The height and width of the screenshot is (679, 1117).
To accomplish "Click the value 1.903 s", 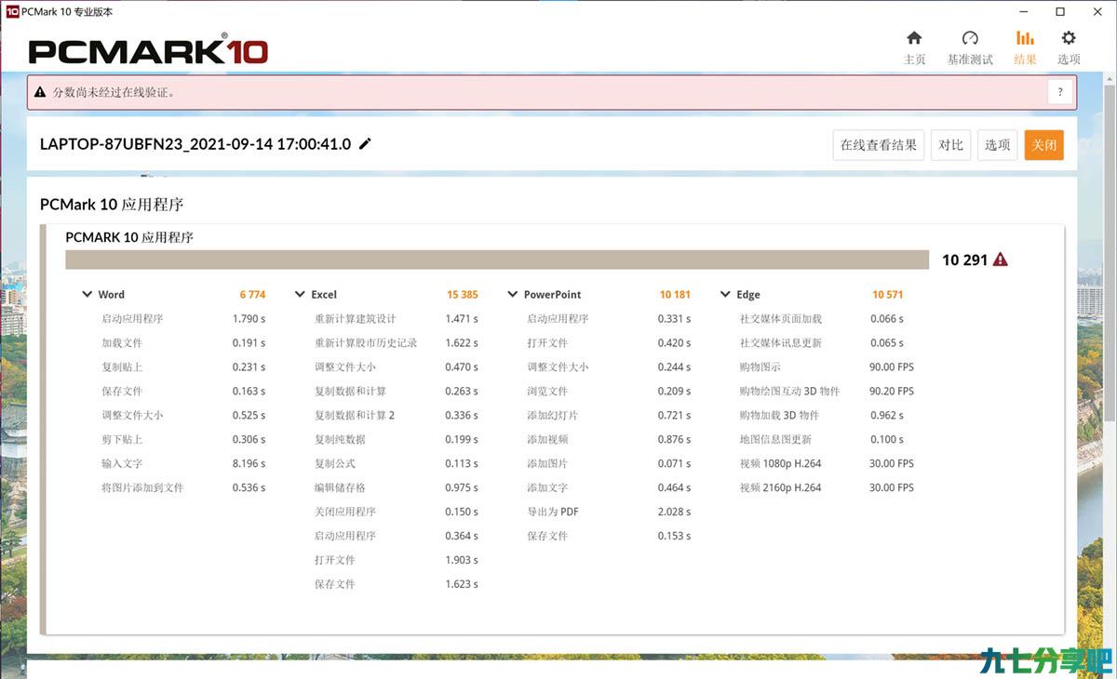I will pyautogui.click(x=462, y=560).
